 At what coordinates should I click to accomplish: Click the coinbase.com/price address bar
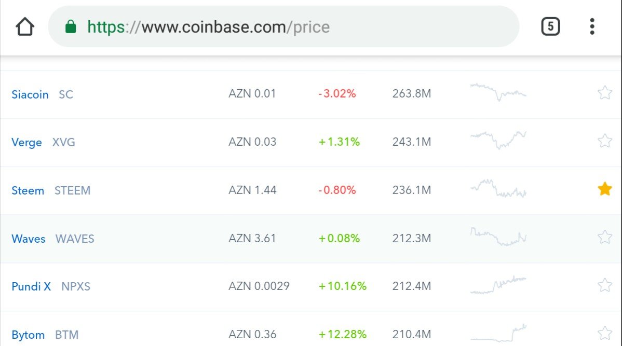tap(283, 26)
